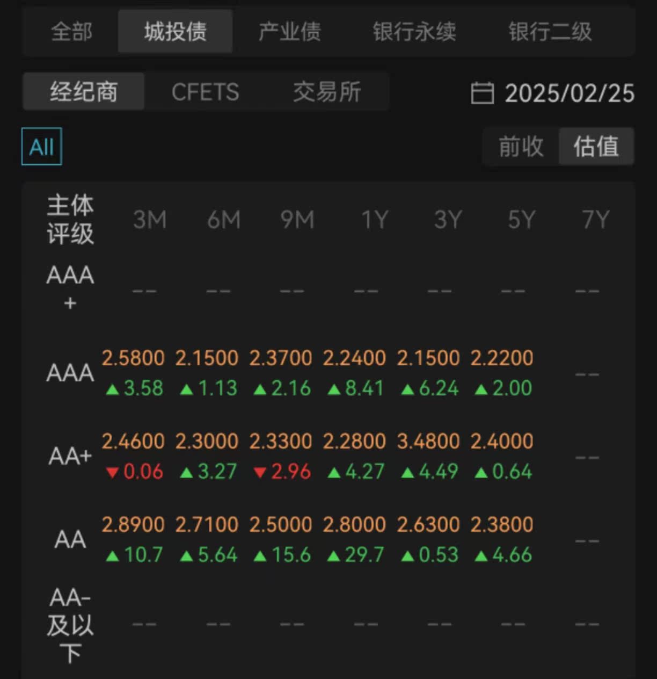The width and height of the screenshot is (657, 679).
Task: Open AA 3M yield 2.8900
Action: [133, 524]
